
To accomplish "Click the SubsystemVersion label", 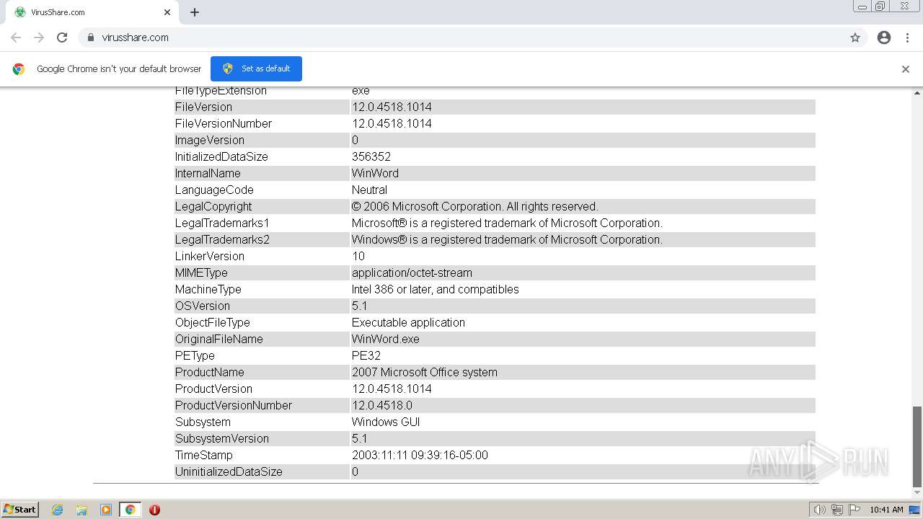I will tap(222, 438).
